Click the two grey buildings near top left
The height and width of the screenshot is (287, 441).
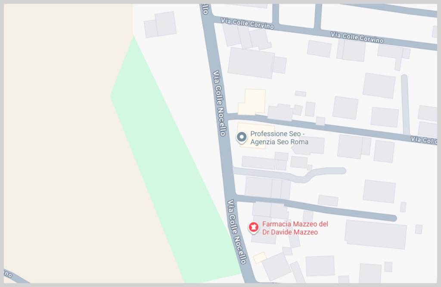[x=160, y=25]
